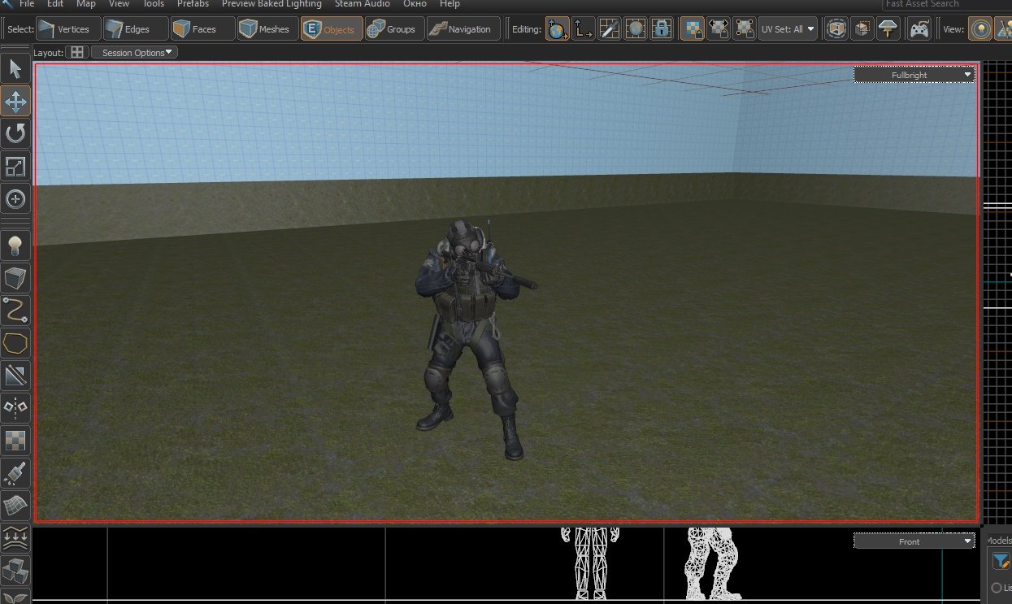The width and height of the screenshot is (1012, 604).
Task: Open the Prefabs menu
Action: pos(193,4)
